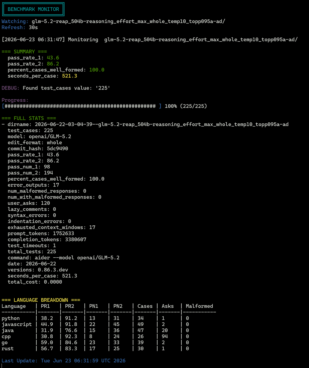Click the Asks column header
The height and width of the screenshot is (368, 309).
(168, 306)
